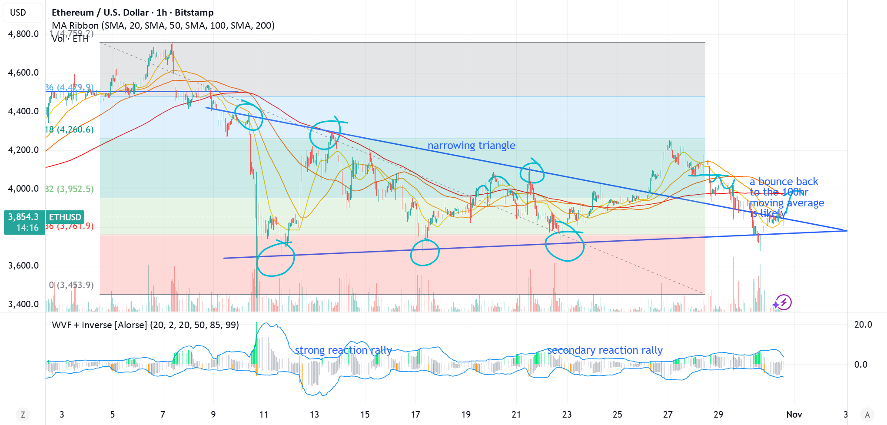The height and width of the screenshot is (425, 887).
Task: Open the WVF + Inverse indicator legend
Action: click(x=145, y=325)
